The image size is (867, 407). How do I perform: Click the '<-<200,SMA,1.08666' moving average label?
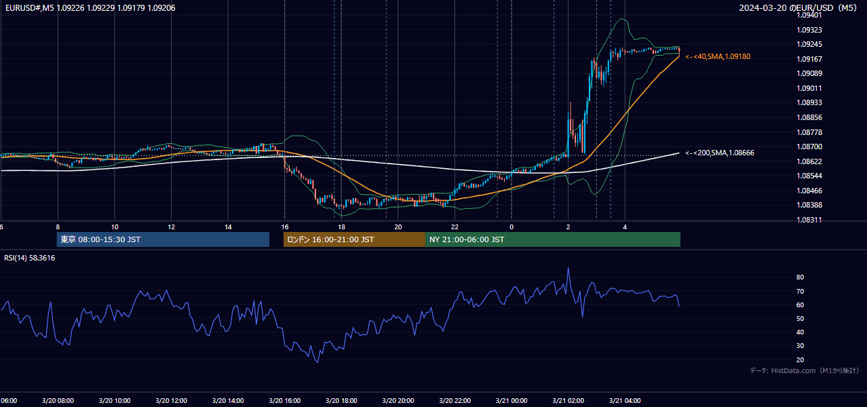pos(720,153)
